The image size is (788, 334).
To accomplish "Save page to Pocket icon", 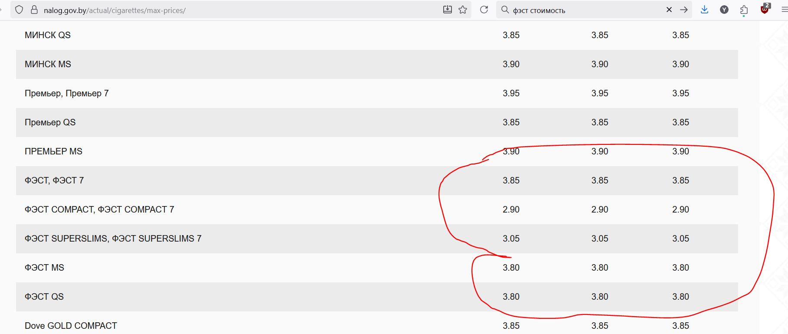I will point(448,10).
